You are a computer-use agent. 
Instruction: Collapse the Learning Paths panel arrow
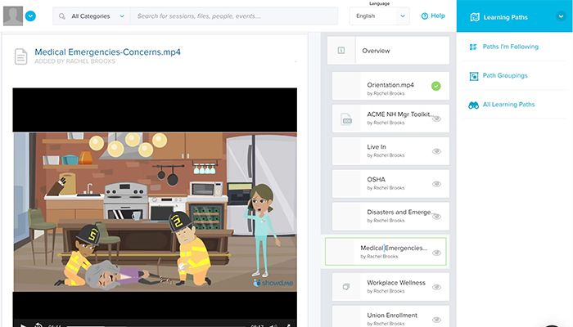[x=561, y=16]
